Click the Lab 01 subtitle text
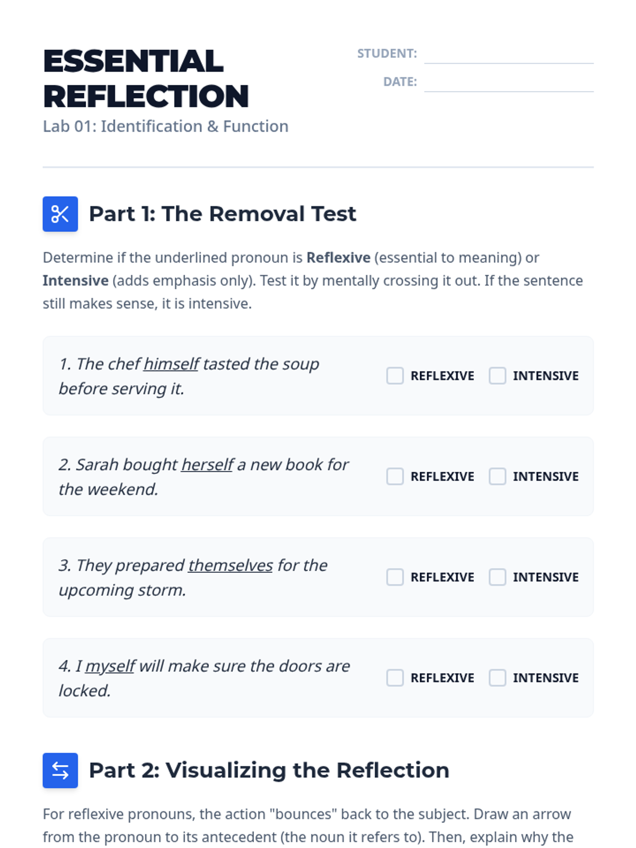Image resolution: width=636 pixels, height=848 pixels. pos(165,127)
